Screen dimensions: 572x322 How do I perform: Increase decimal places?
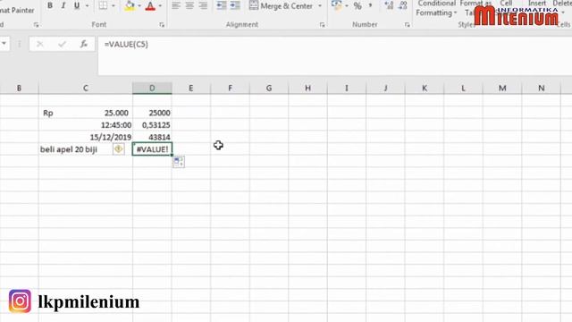click(389, 5)
